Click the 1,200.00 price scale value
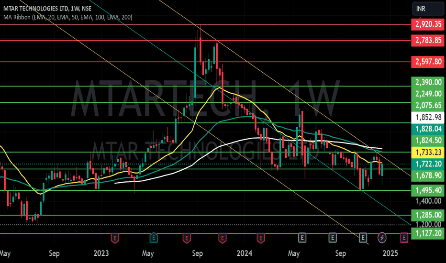 [x=428, y=224]
